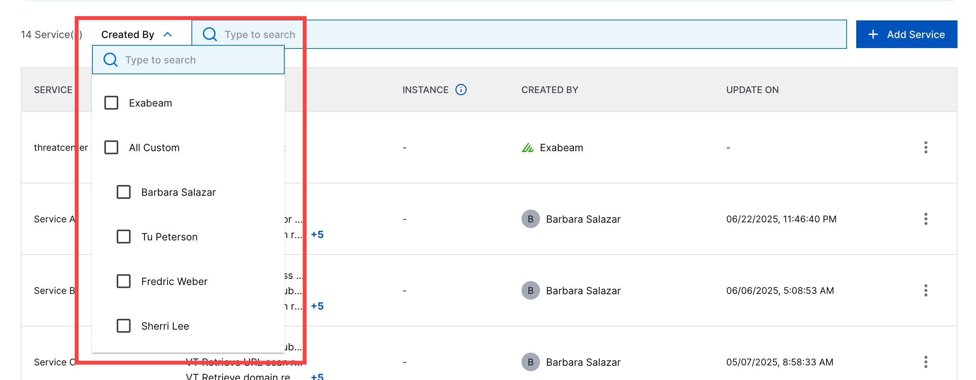Click the Add Service button
The image size is (976, 380).
click(x=906, y=34)
